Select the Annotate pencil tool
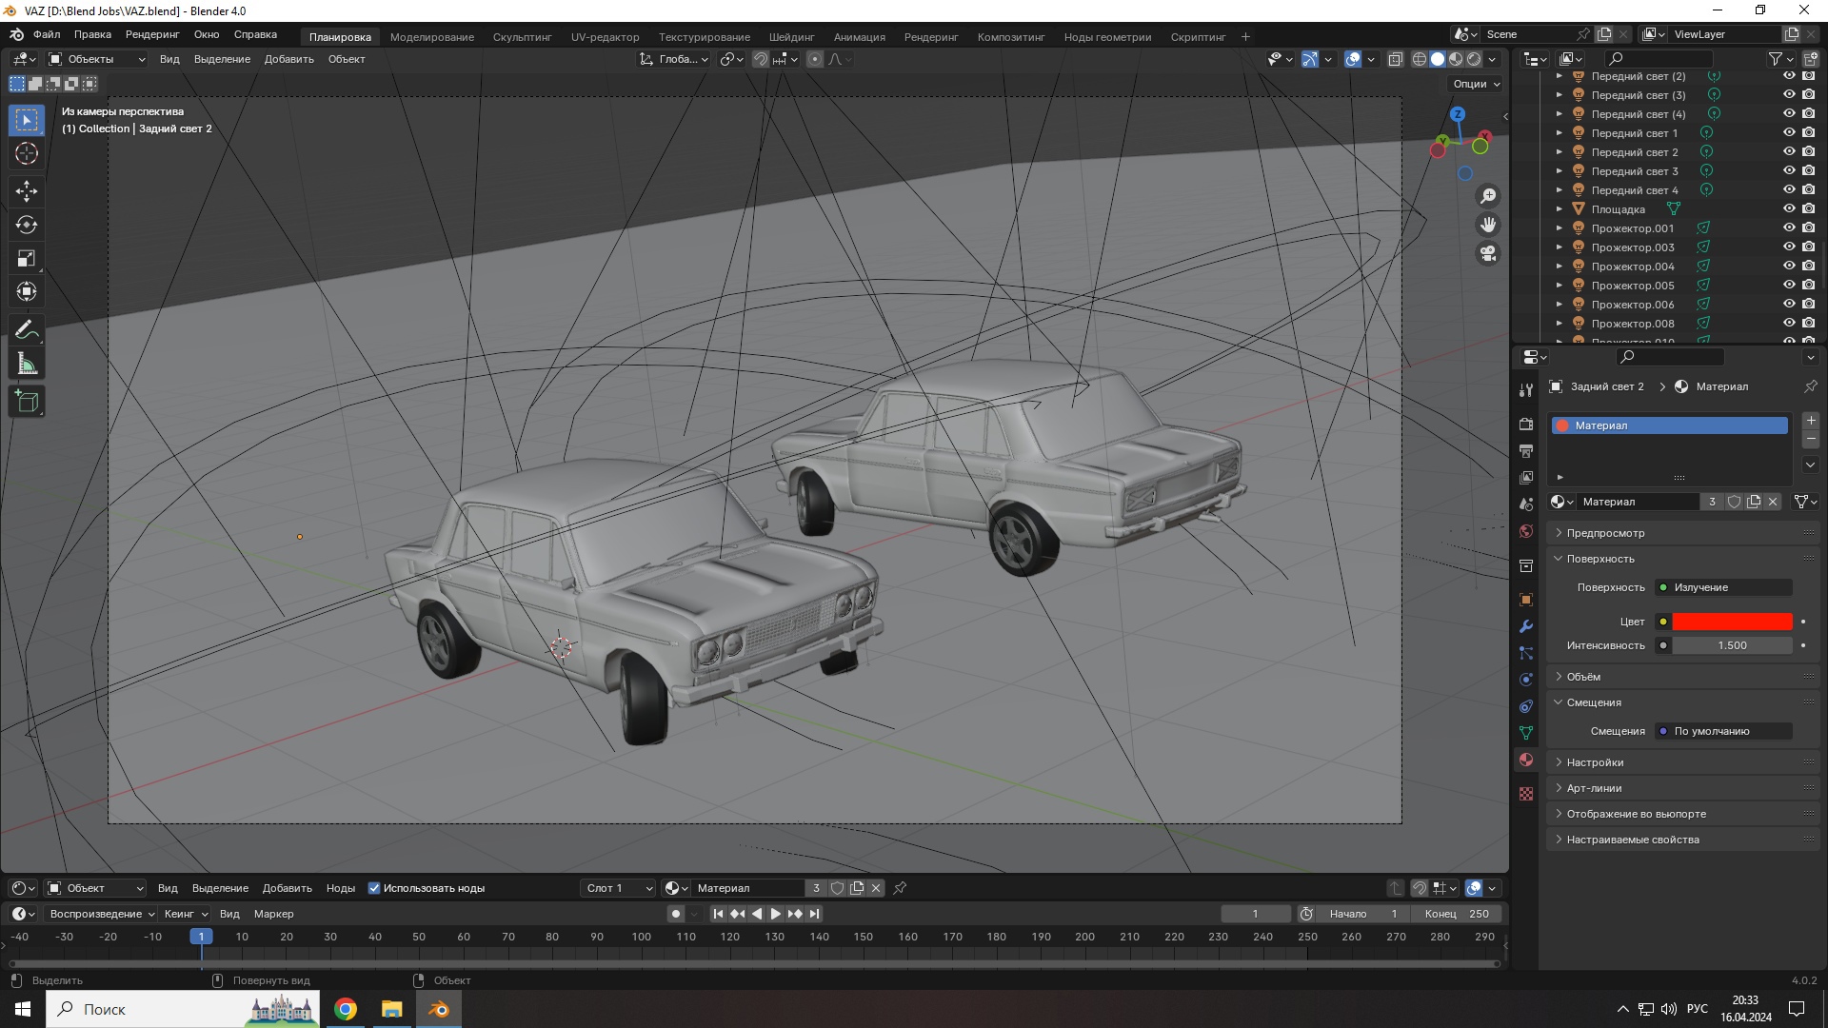The width and height of the screenshot is (1828, 1028). pos(27,330)
